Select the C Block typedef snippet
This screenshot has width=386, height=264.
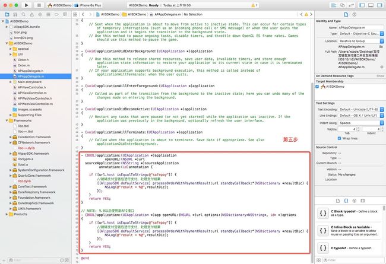pyautogui.click(x=350, y=213)
